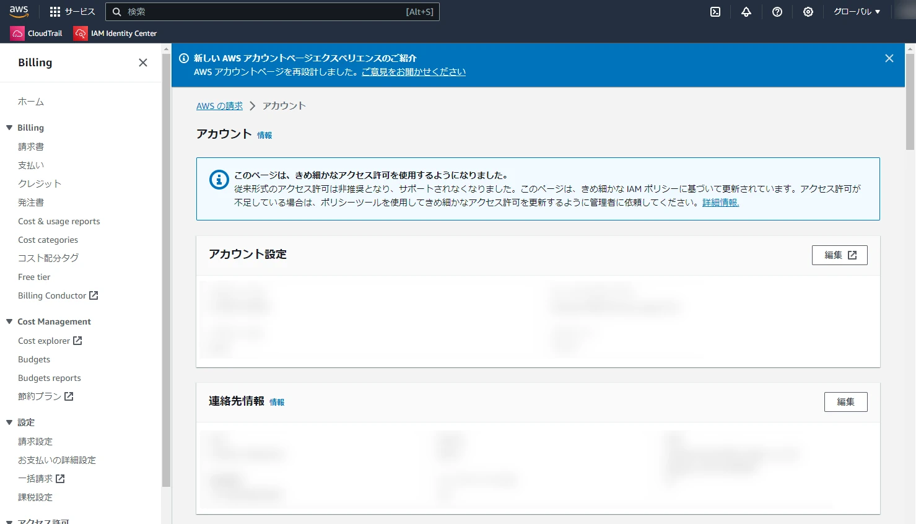Image resolution: width=916 pixels, height=524 pixels.
Task: Click the sidebar vertical scrollbar
Action: [166, 270]
